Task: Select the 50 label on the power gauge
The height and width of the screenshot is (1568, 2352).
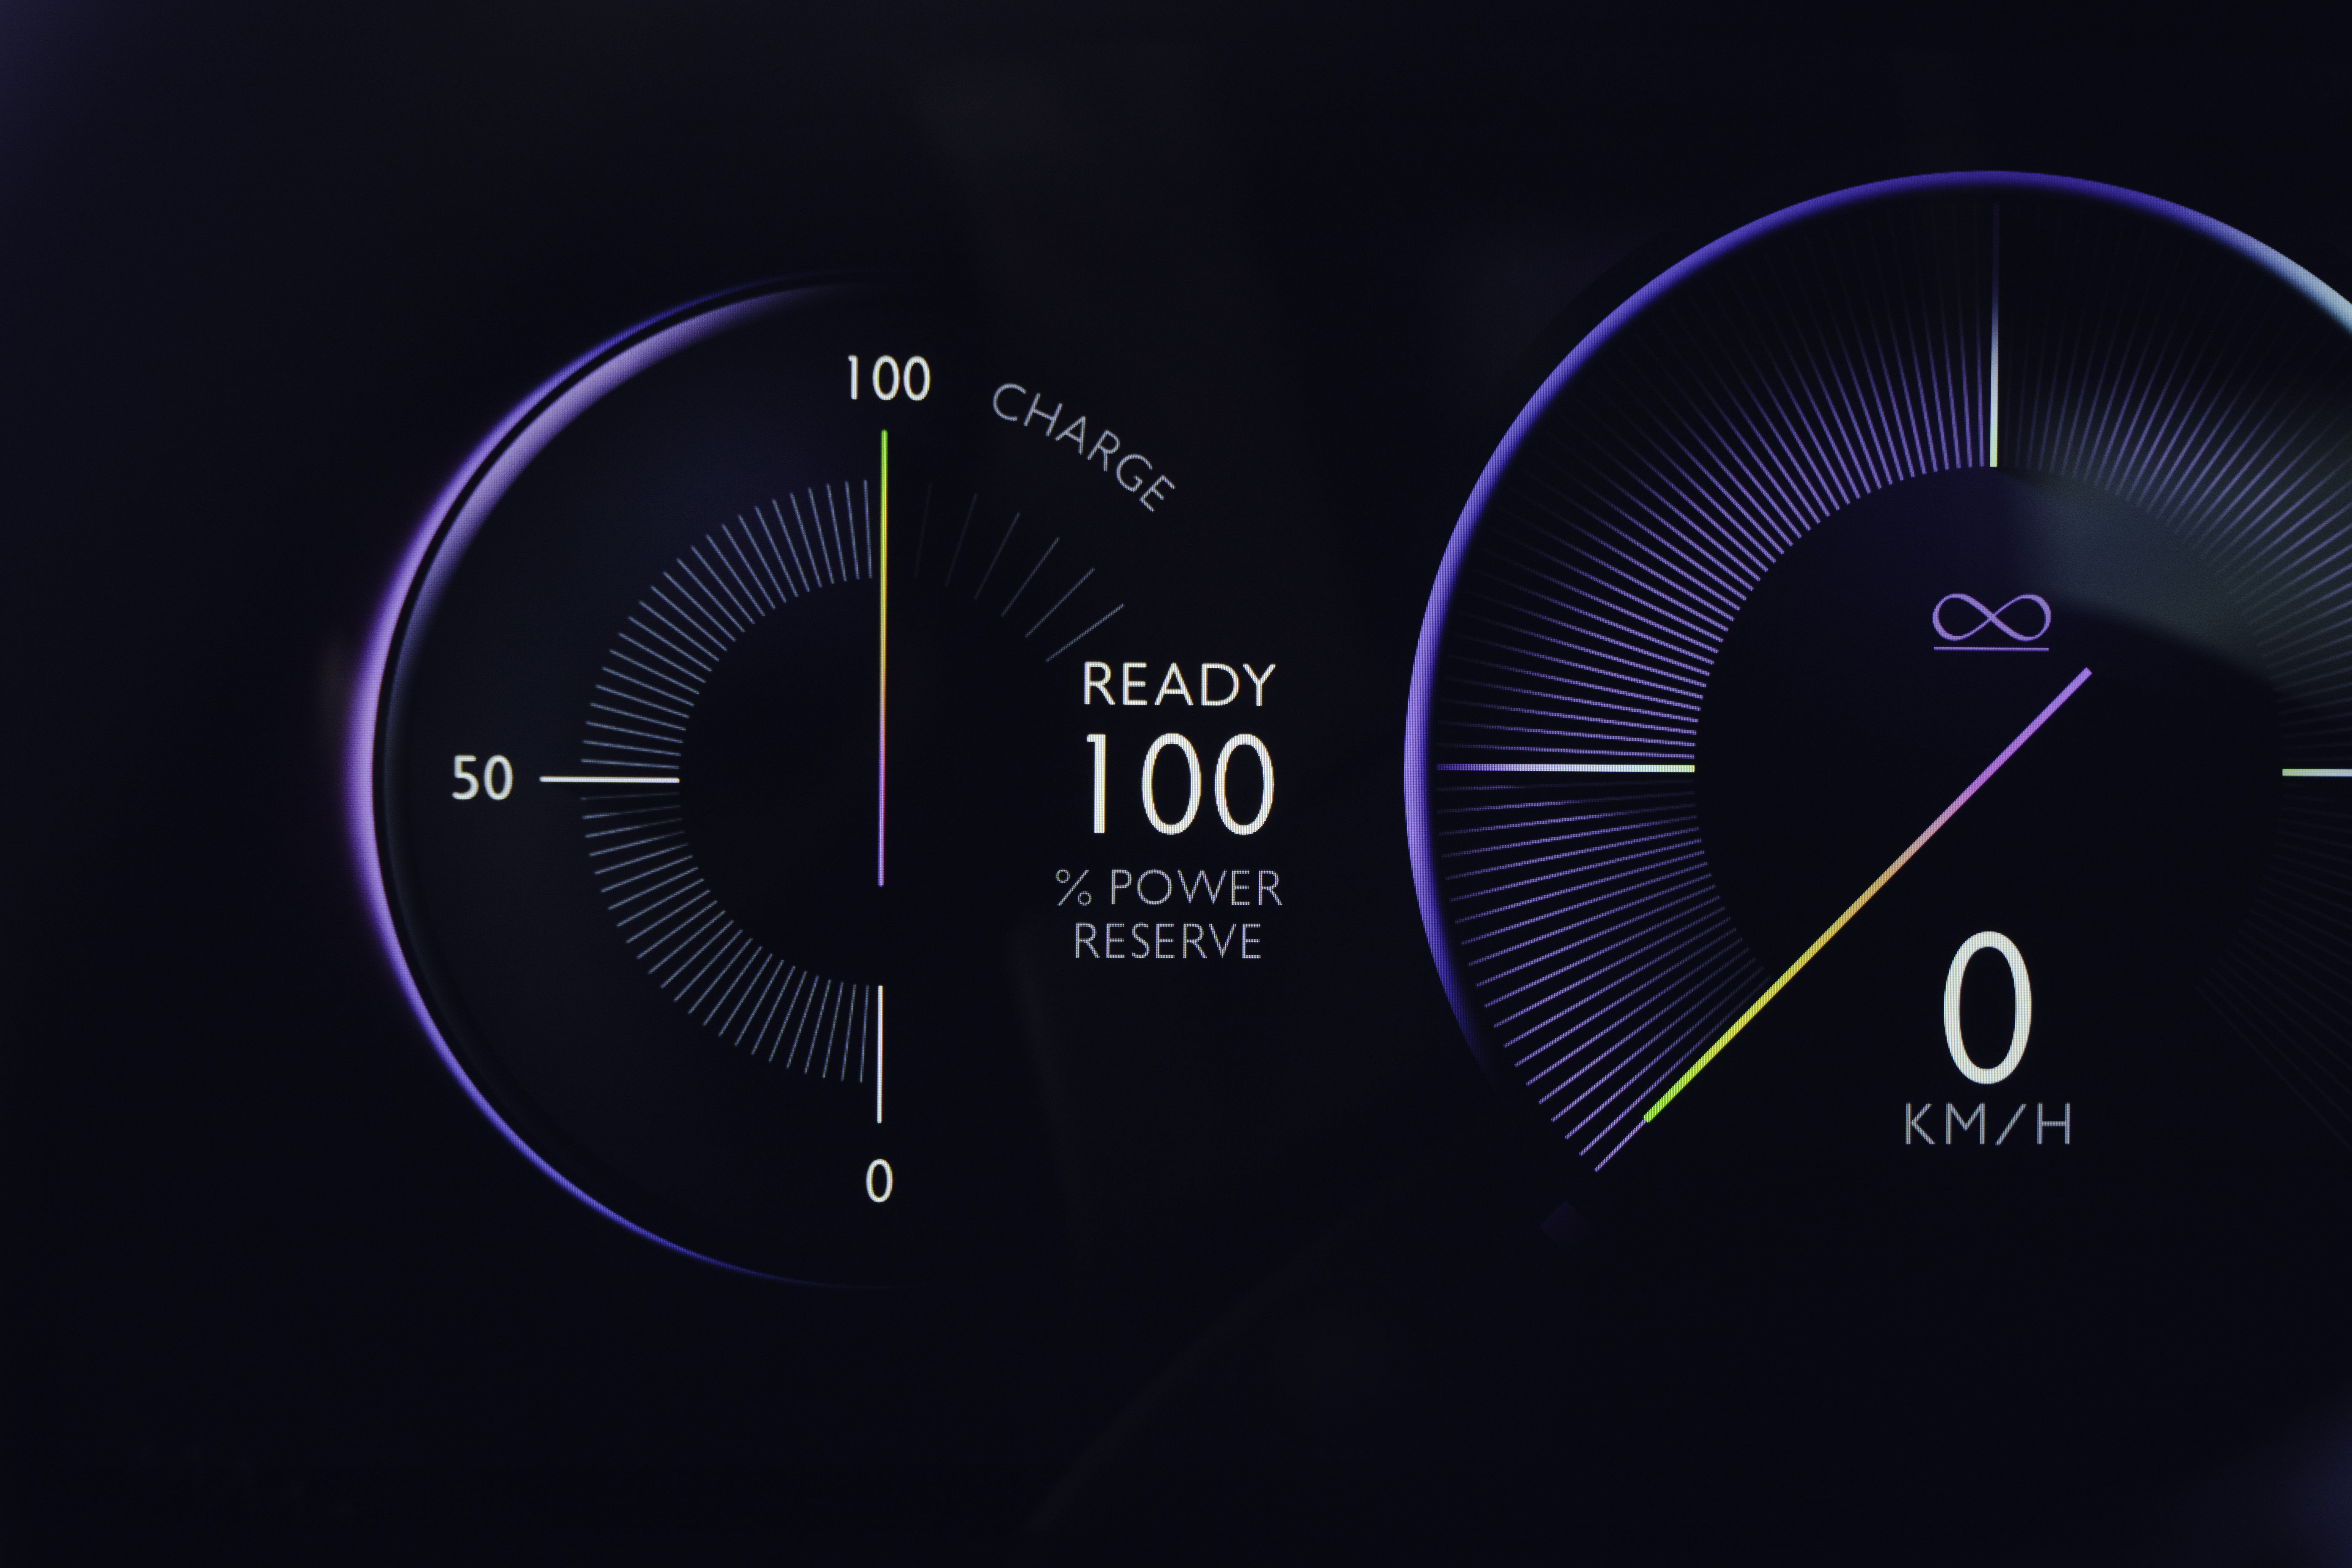Action: (x=482, y=778)
